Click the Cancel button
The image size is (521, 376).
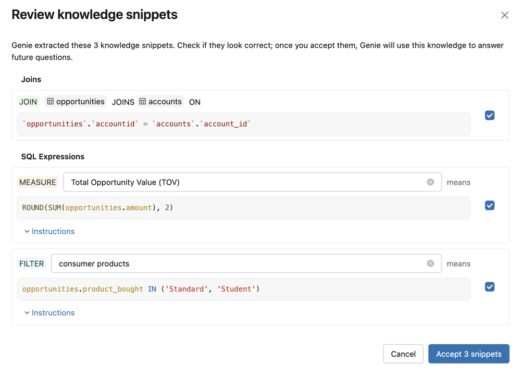point(403,354)
